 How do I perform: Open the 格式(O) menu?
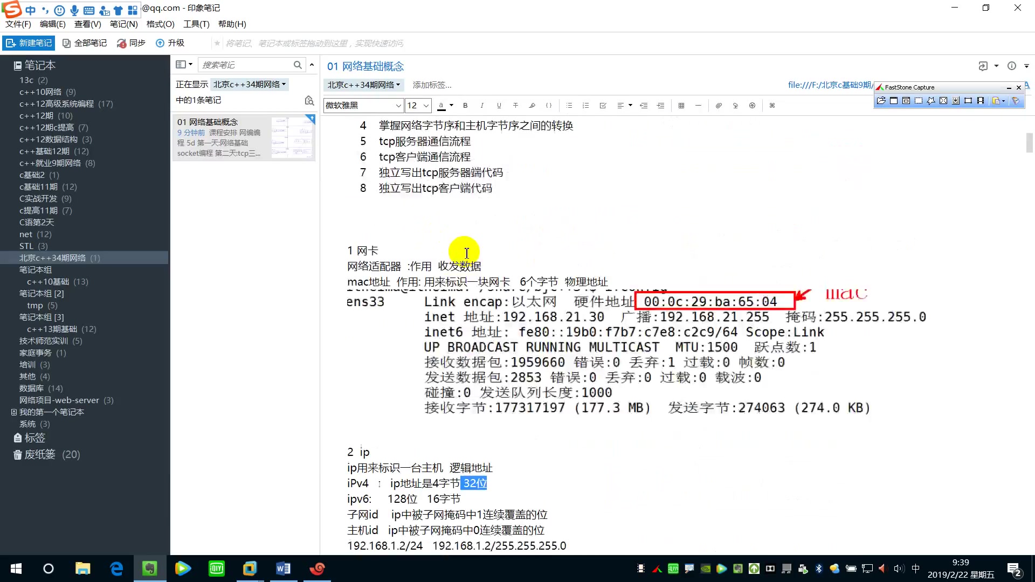(160, 24)
